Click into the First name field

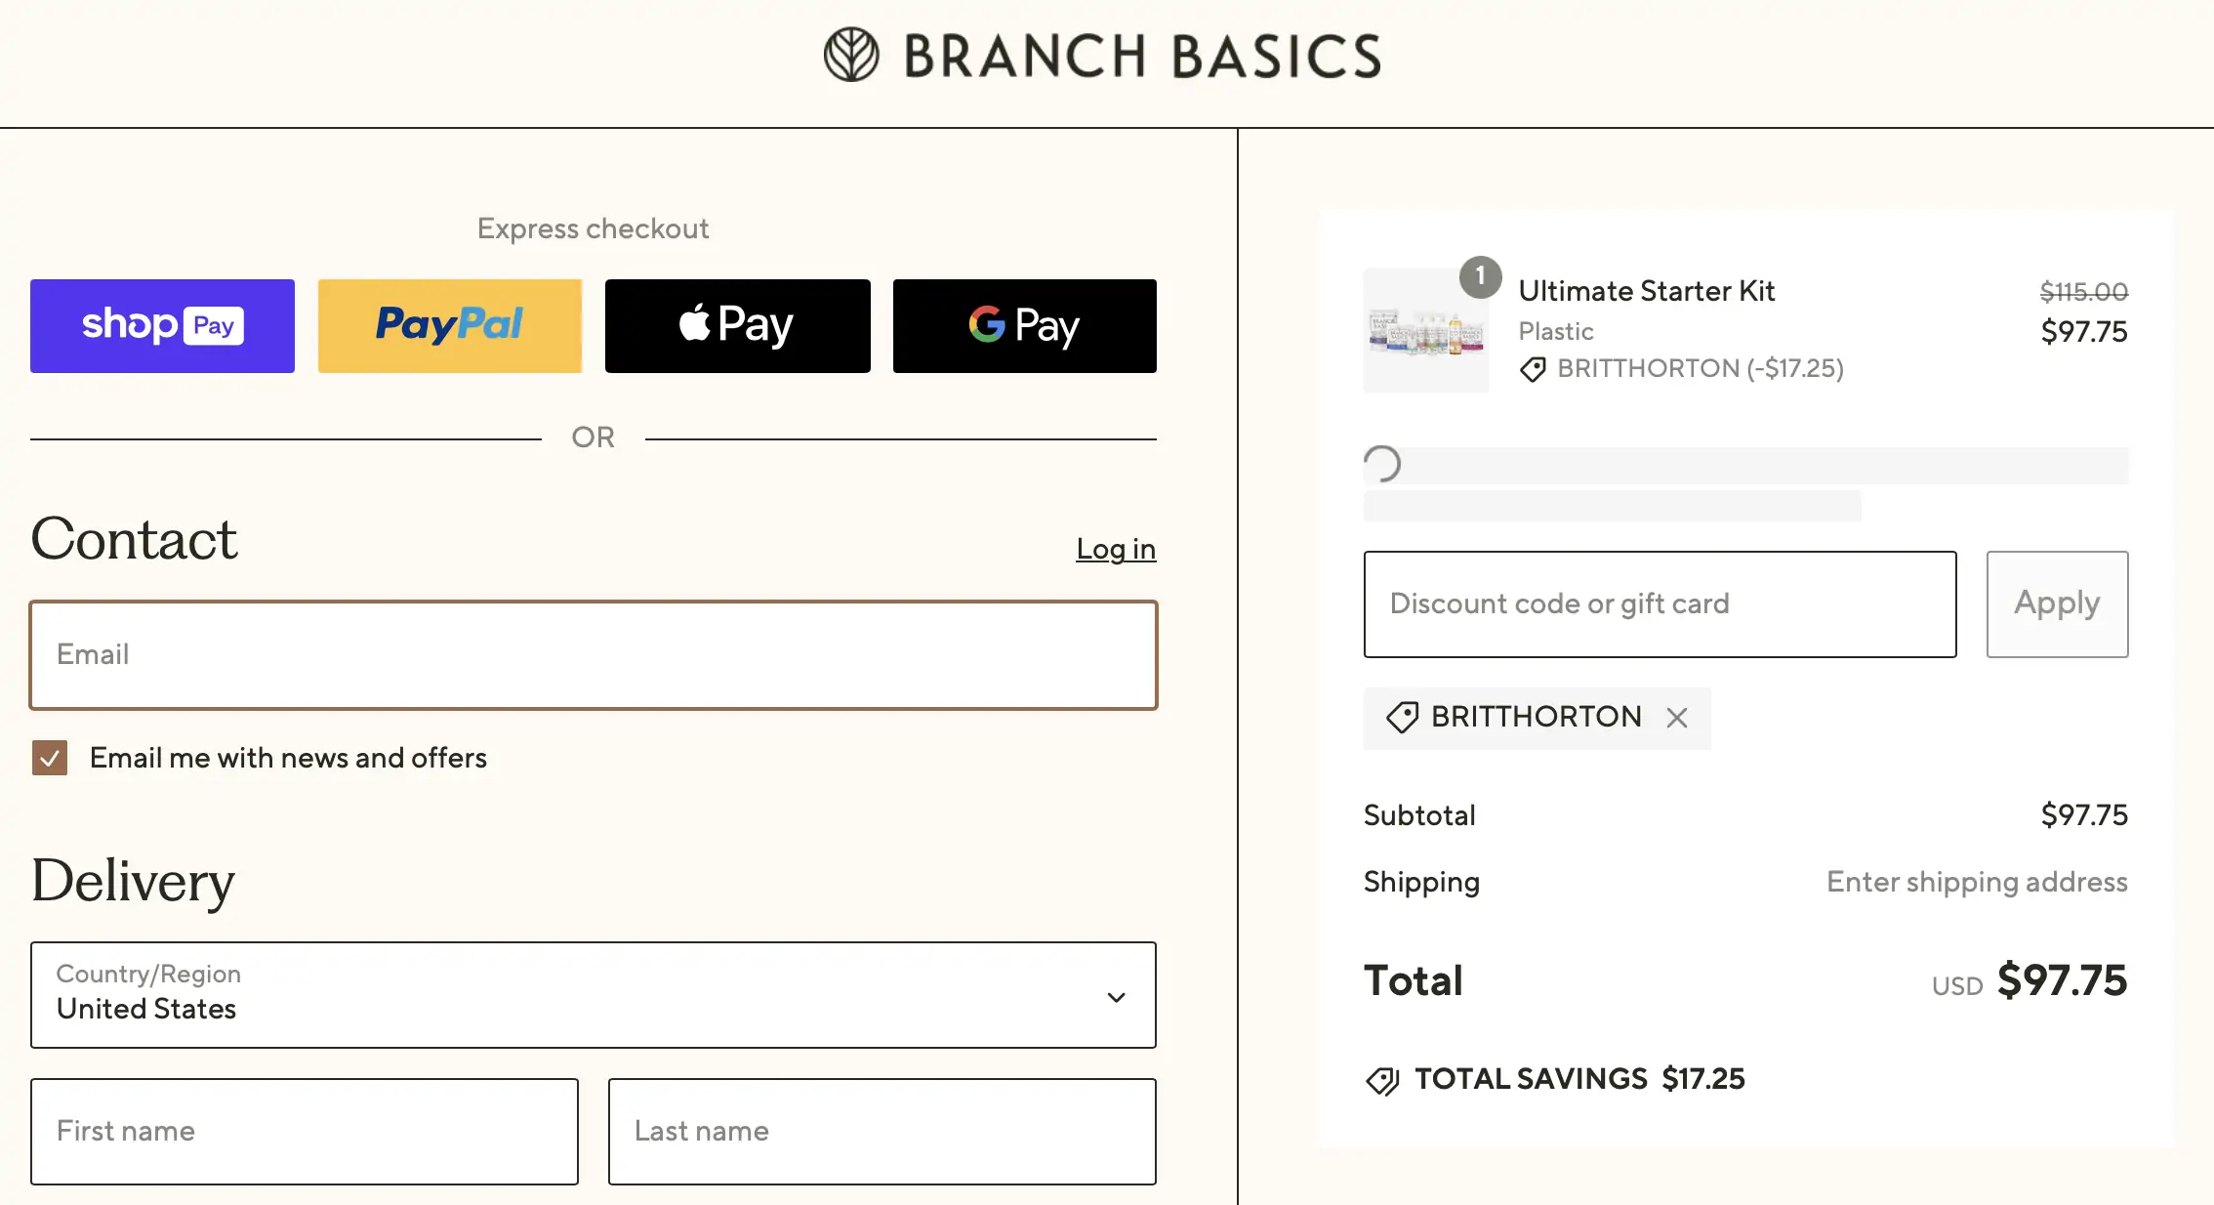305,1132
